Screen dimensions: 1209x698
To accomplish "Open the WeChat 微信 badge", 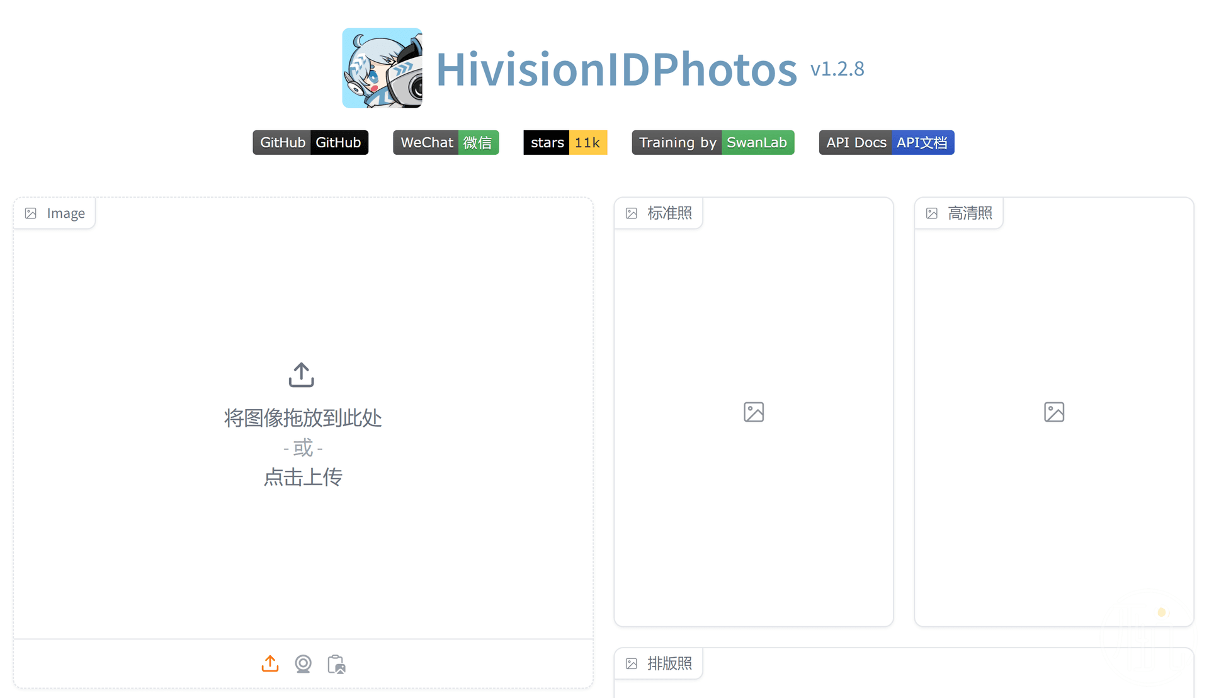I will (x=446, y=142).
